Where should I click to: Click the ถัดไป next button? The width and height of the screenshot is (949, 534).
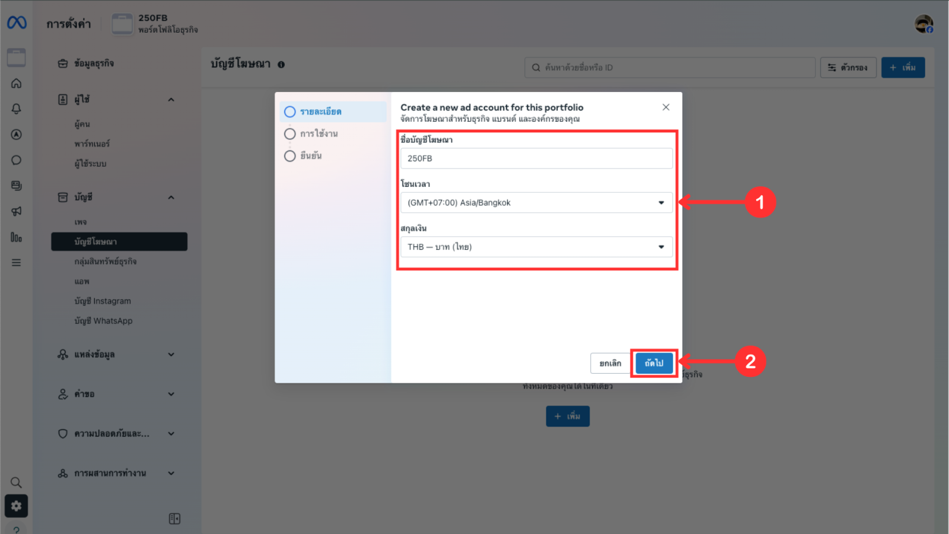(x=654, y=363)
